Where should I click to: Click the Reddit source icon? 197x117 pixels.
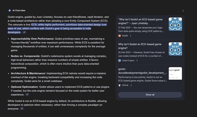[119, 36]
